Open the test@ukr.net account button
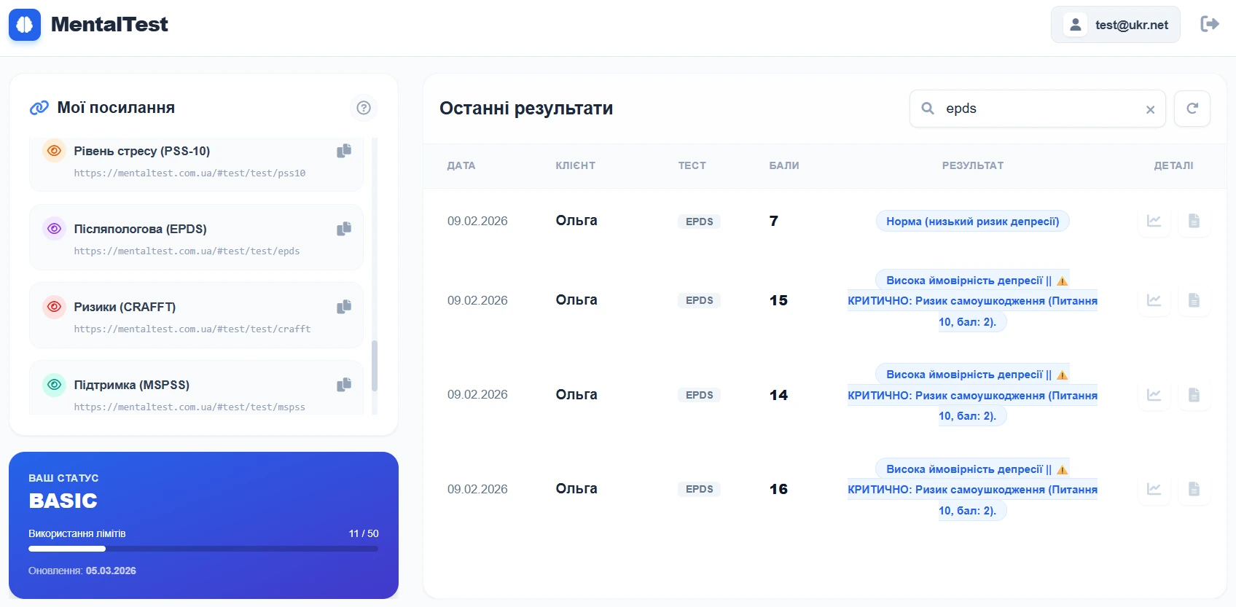Image resolution: width=1236 pixels, height=607 pixels. 1115,25
